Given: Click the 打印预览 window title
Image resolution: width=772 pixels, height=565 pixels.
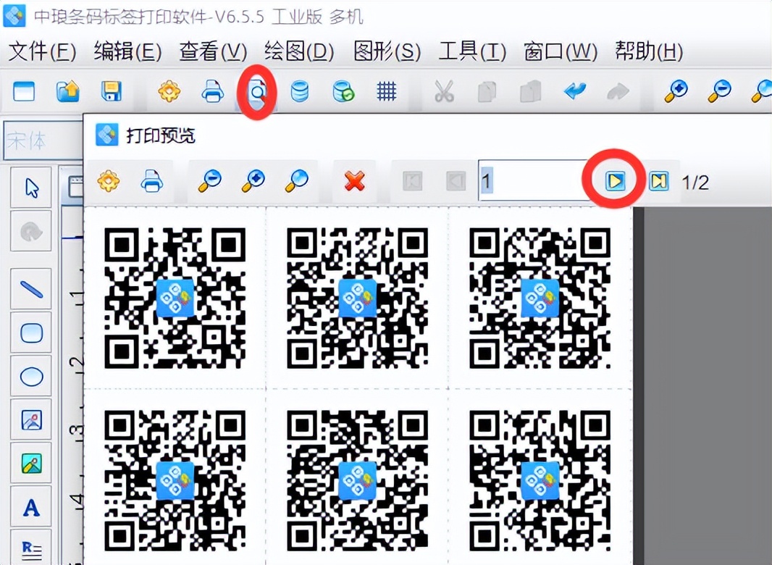Looking at the screenshot, I should pyautogui.click(x=161, y=135).
